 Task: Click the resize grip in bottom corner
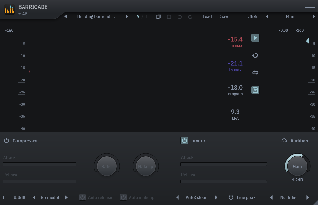coord(316,202)
